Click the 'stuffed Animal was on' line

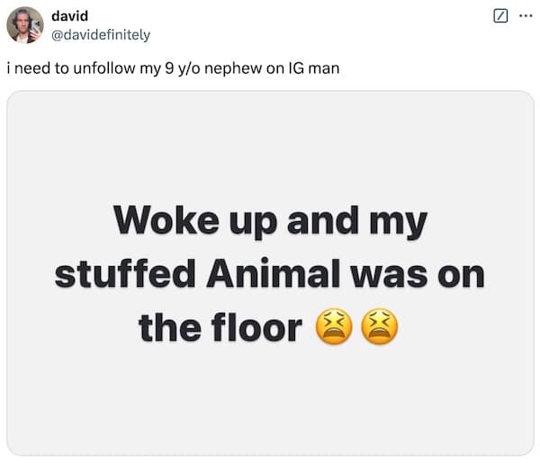[x=269, y=274]
